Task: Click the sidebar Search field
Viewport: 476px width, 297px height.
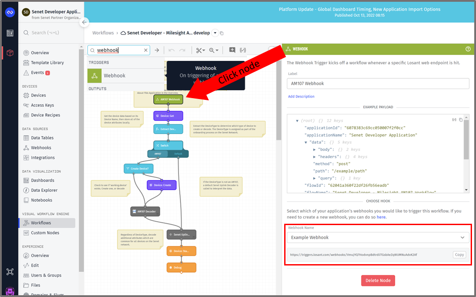Action: 50,33
